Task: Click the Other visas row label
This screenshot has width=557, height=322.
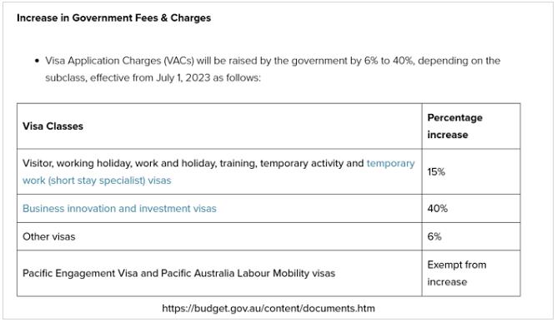Action: tap(48, 236)
